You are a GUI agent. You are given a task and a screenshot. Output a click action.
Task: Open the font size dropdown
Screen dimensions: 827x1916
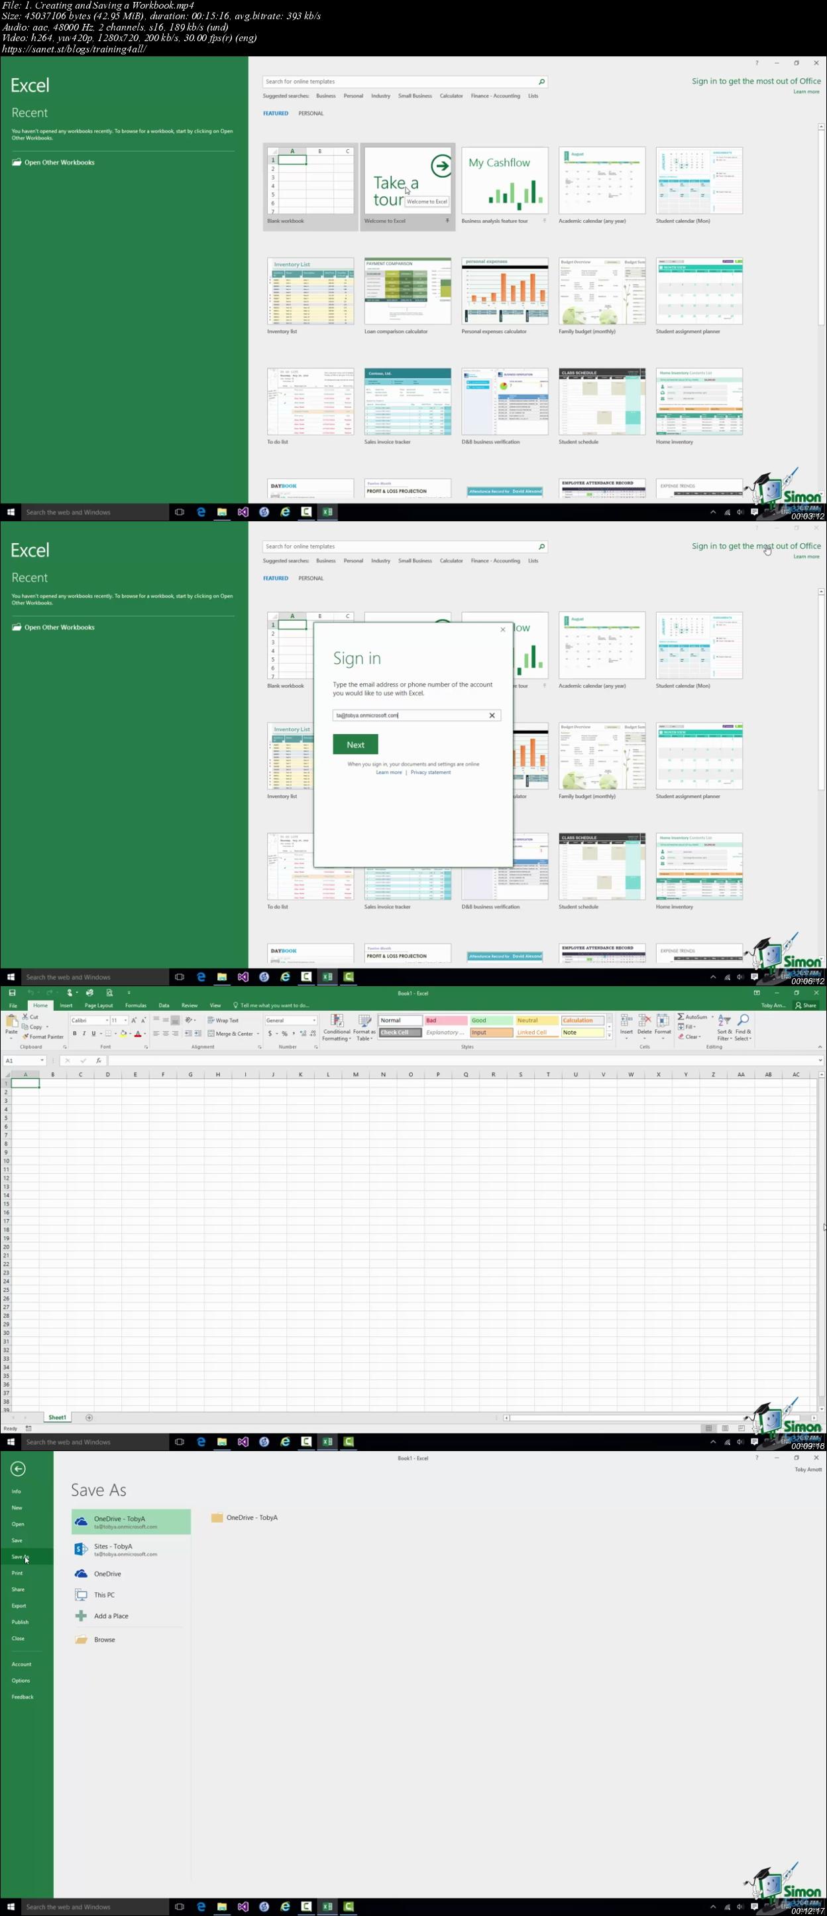[x=125, y=1020]
